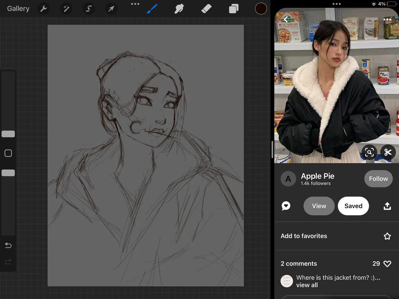Tap the split view divider handle
The image size is (399, 299).
click(x=272, y=149)
